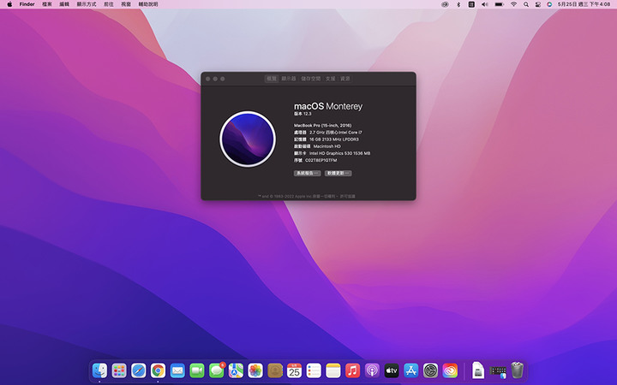Open the 編輯 (Edit) menu
The width and height of the screenshot is (617, 385).
tap(64, 4)
